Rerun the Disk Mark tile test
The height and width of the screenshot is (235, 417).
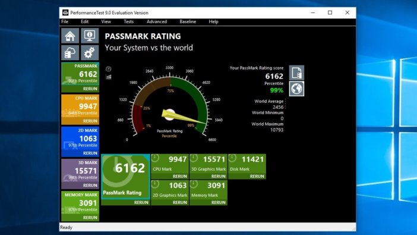(257, 176)
